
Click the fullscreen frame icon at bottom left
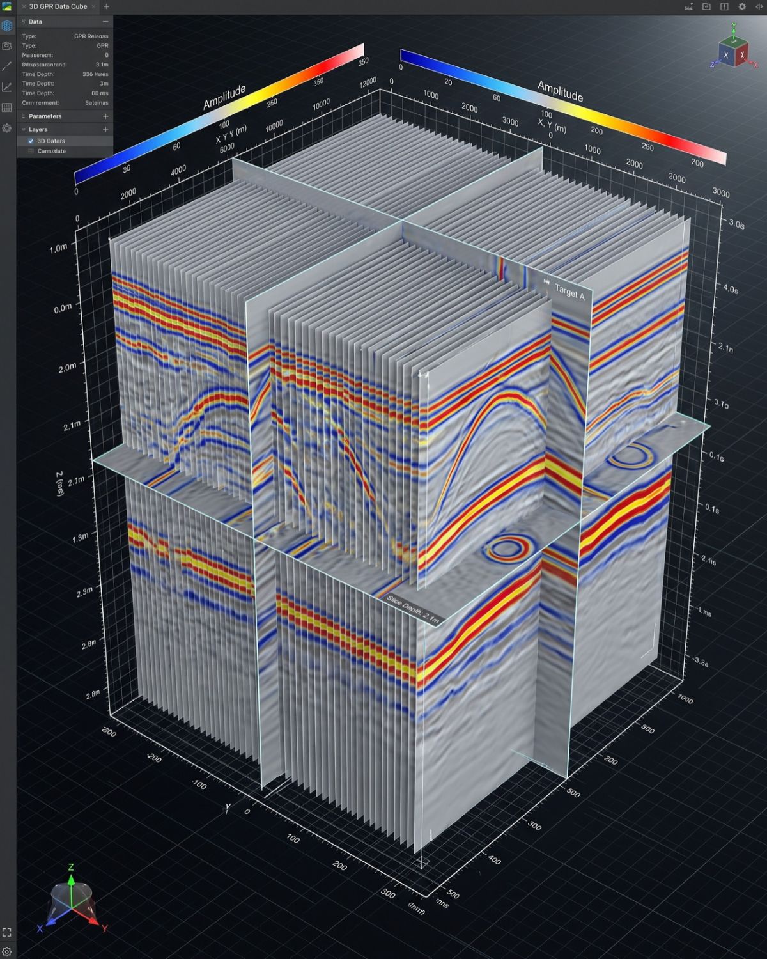point(7,932)
